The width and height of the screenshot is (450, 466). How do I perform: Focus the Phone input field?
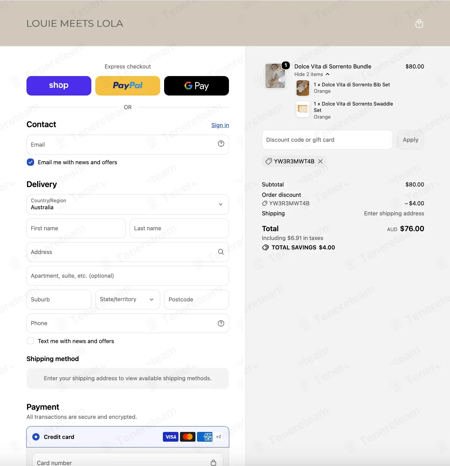(128, 323)
